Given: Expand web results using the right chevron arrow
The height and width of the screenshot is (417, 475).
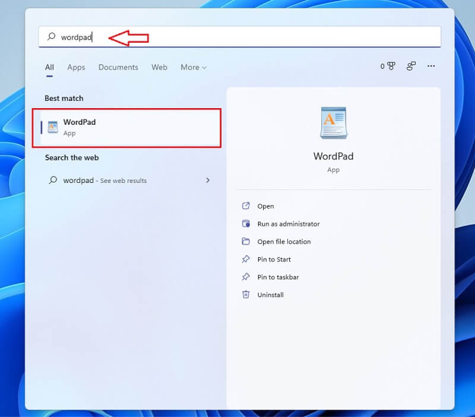Looking at the screenshot, I should point(208,180).
